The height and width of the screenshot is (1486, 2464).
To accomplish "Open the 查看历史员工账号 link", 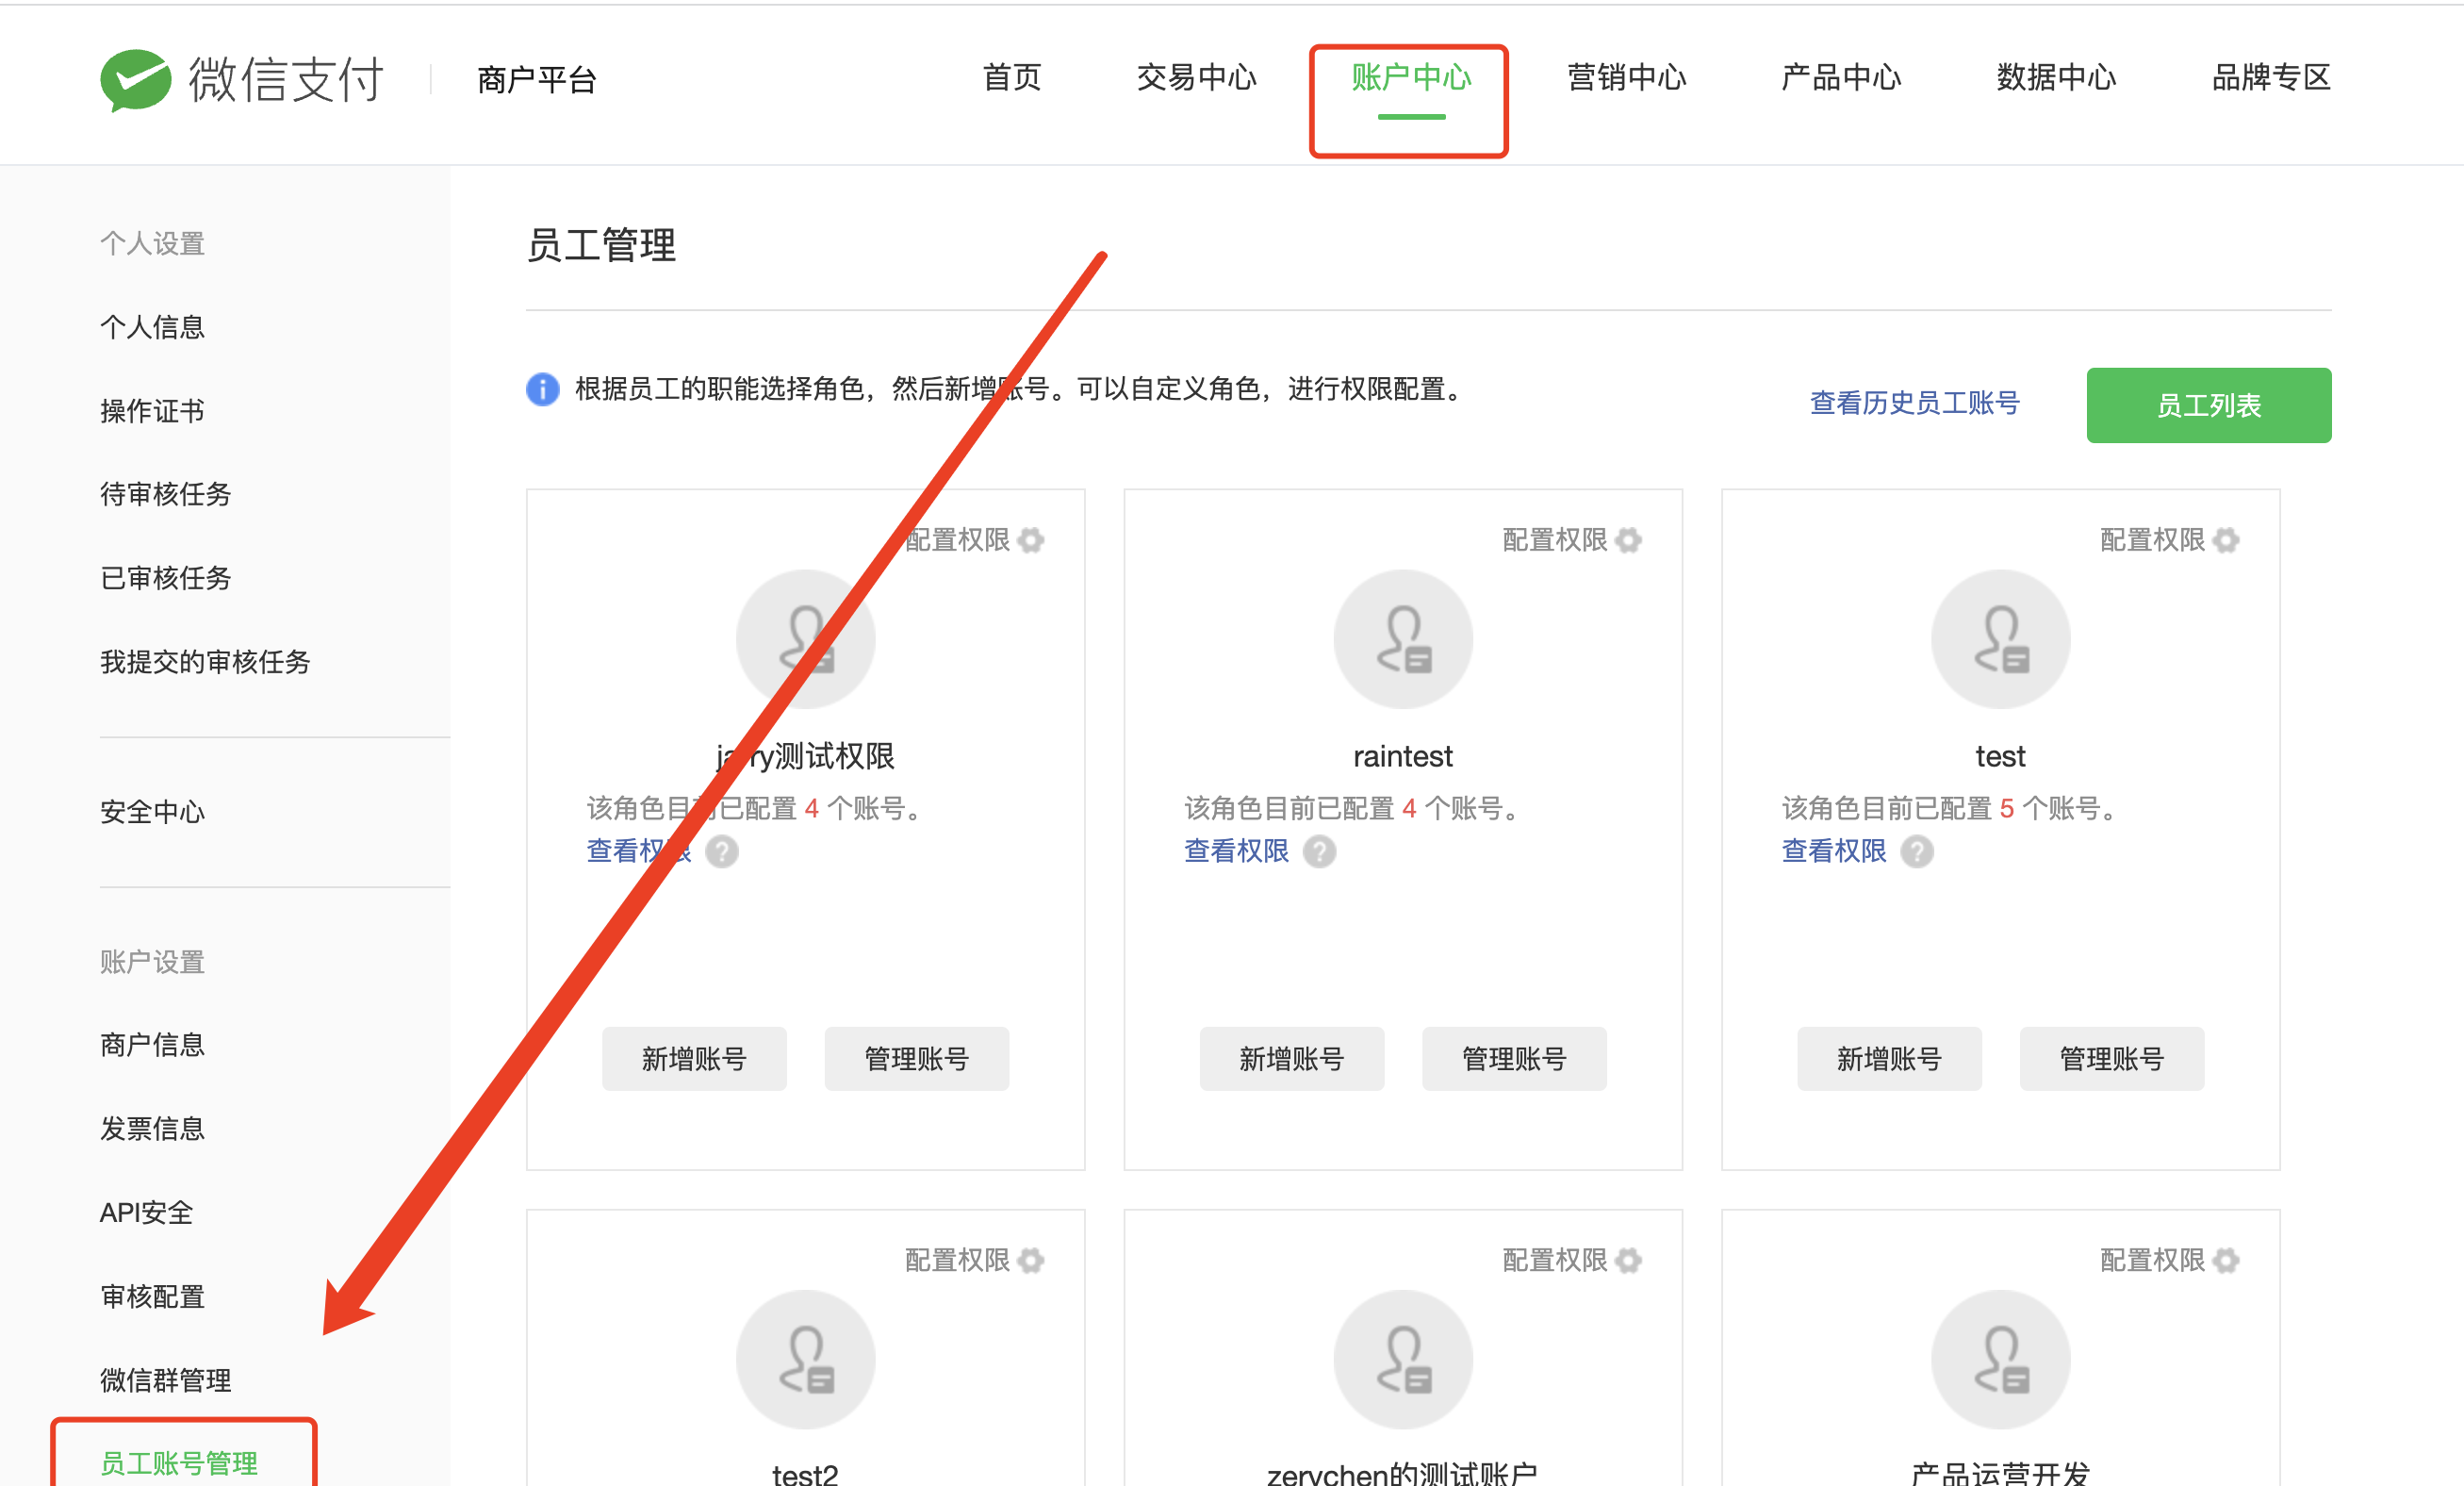I will click(1914, 403).
